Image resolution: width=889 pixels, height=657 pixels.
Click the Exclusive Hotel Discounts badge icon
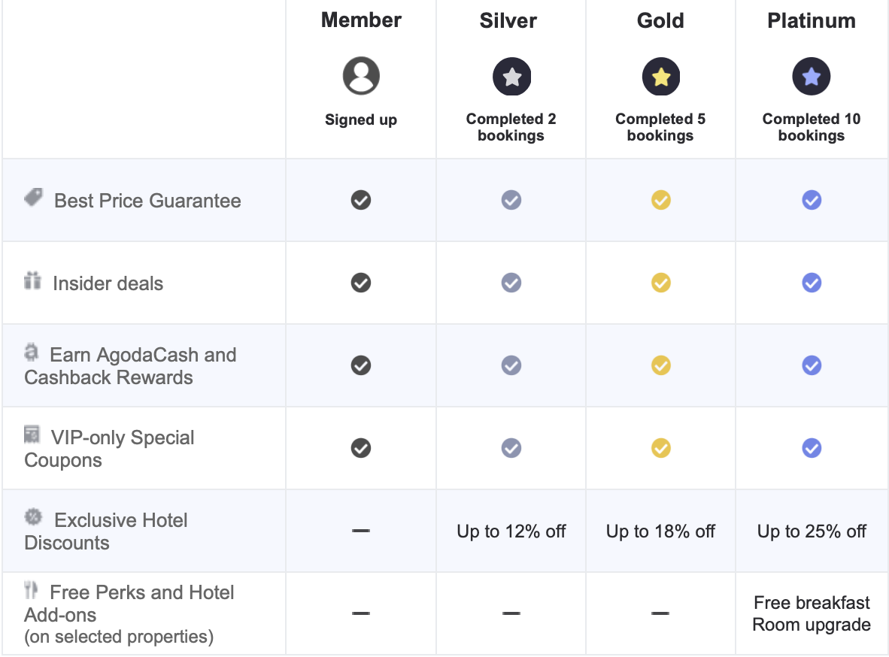click(x=33, y=516)
